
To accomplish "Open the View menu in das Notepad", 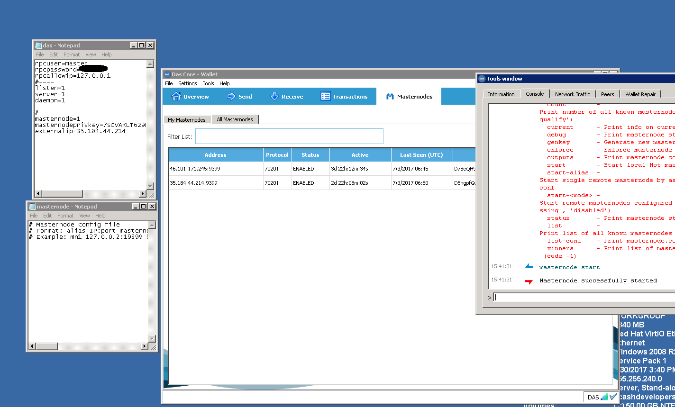I will 91,54.
